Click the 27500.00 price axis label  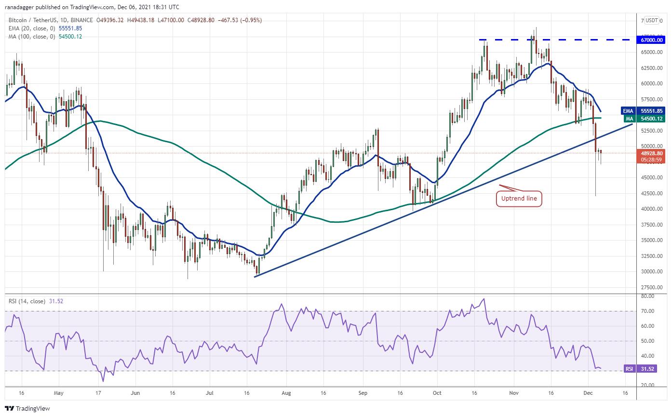pyautogui.click(x=652, y=287)
